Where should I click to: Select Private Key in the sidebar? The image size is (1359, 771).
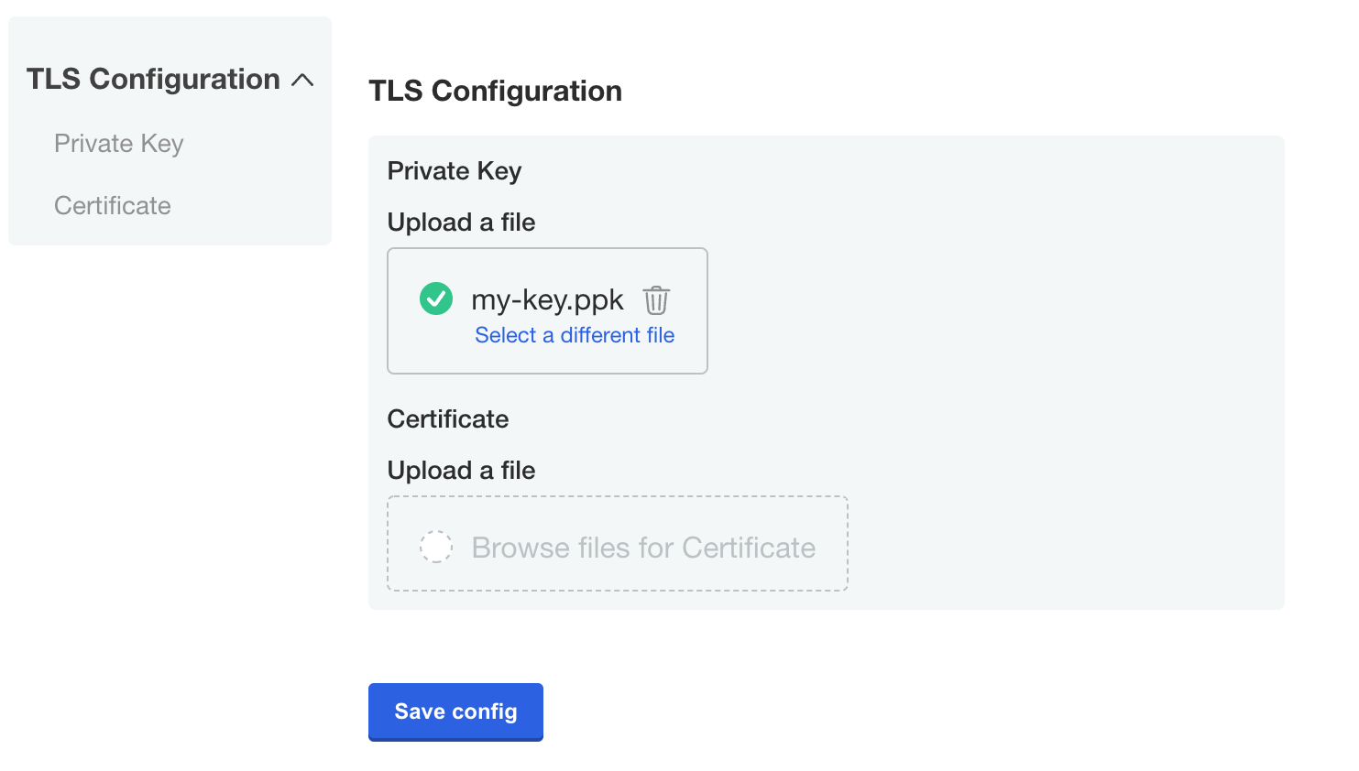(118, 144)
